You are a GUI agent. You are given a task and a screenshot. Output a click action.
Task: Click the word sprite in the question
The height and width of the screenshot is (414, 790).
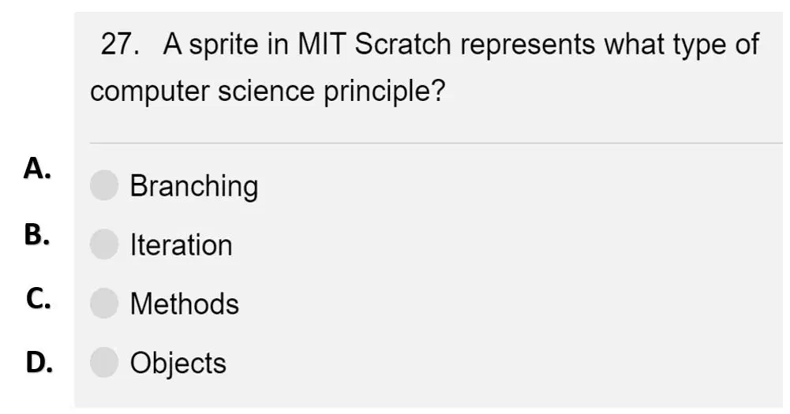pos(223,45)
